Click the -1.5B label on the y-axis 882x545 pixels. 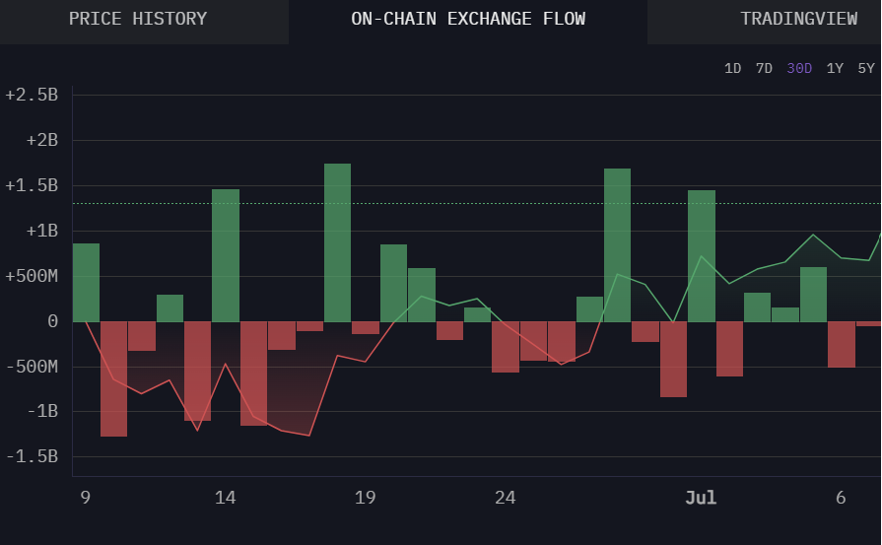33,457
